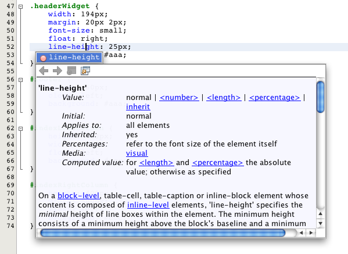The width and height of the screenshot is (348, 254).
Task: Collapse the .headerWidget rule fold marker
Action: pyautogui.click(x=21, y=6)
